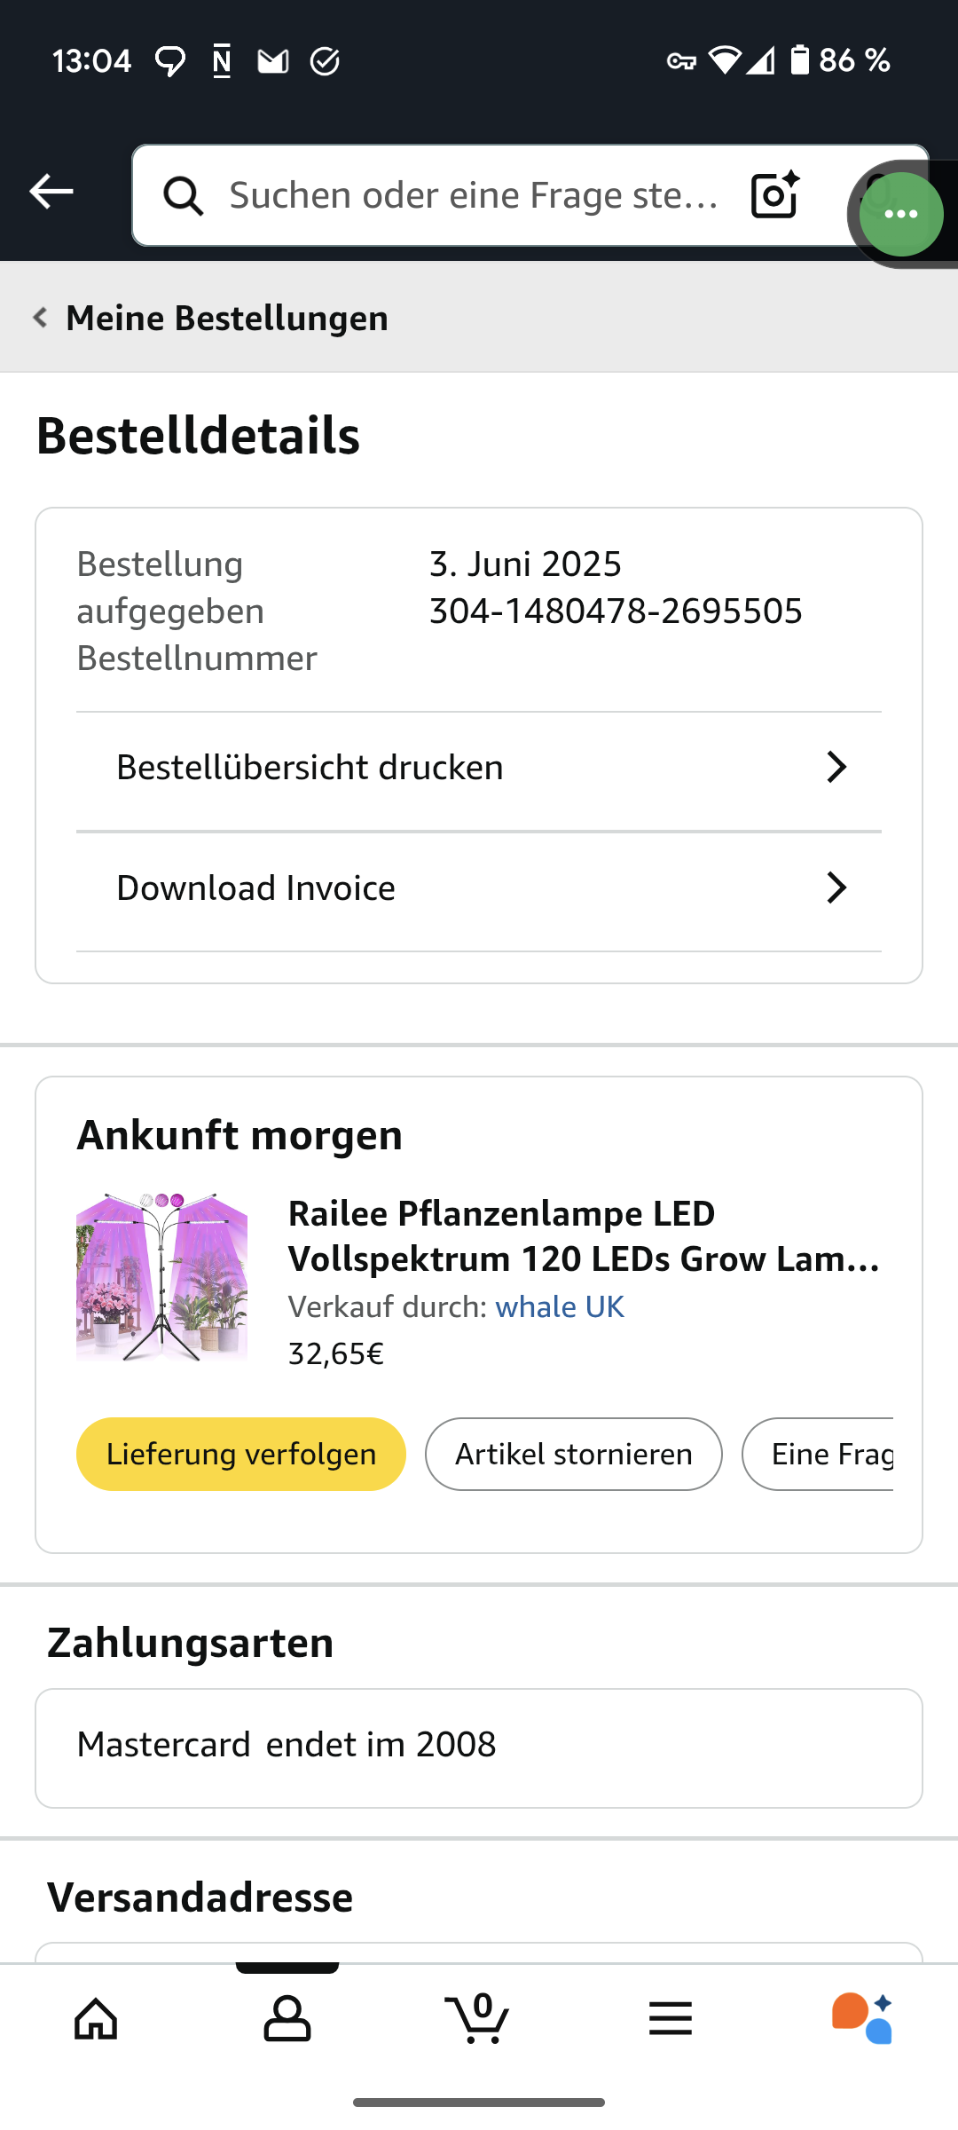Tap the green floating dots button
The height and width of the screenshot is (2130, 958).
[900, 214]
